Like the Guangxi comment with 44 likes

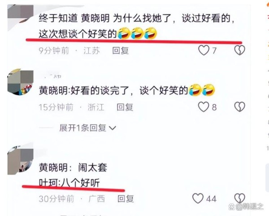[x=198, y=198]
